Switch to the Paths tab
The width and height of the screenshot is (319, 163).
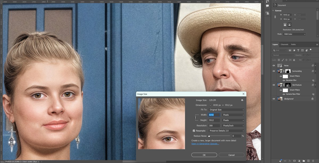[293, 44]
